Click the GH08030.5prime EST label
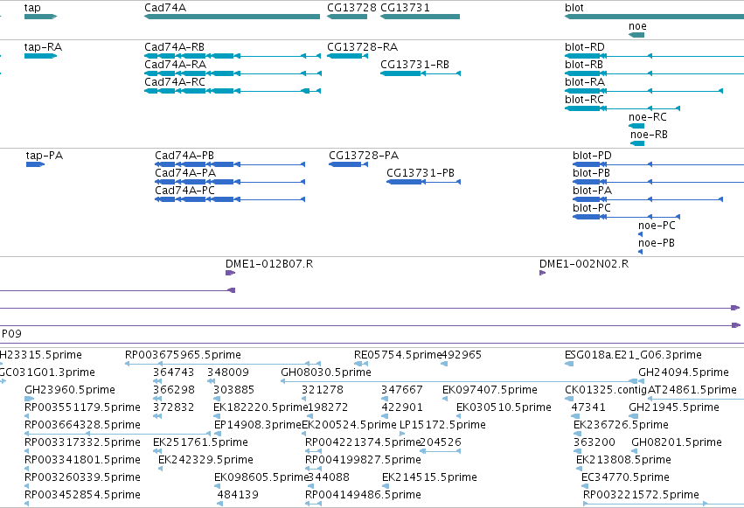The width and height of the screenshot is (744, 508). (326, 372)
